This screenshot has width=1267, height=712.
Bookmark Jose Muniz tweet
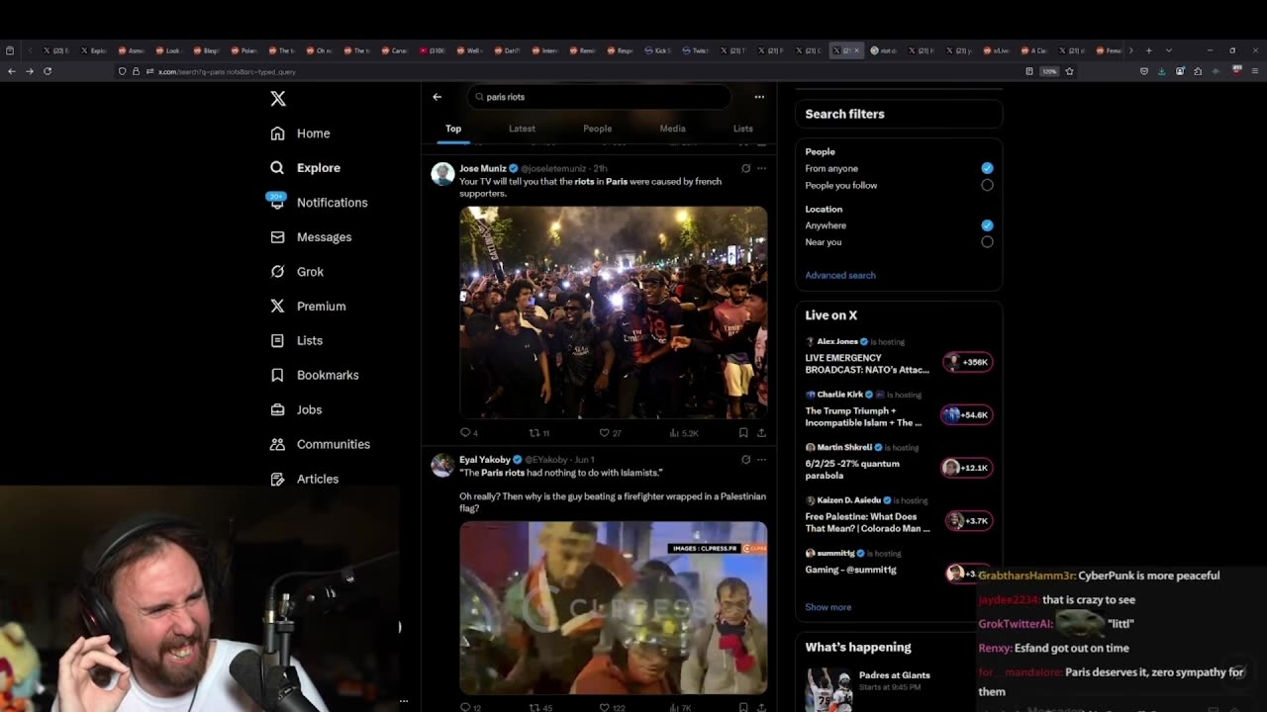pos(743,433)
